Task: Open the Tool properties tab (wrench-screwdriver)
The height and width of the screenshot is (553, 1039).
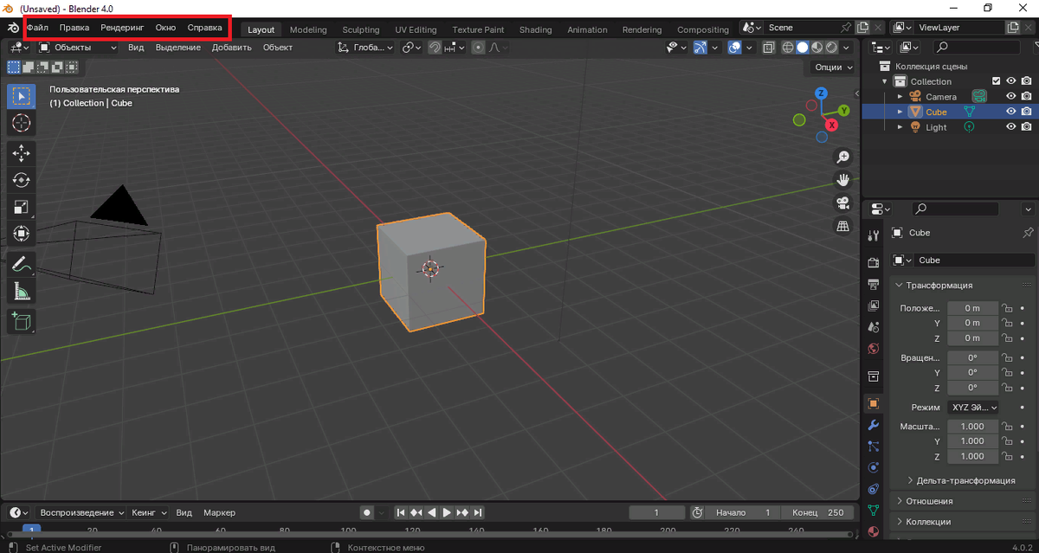Action: [x=874, y=235]
